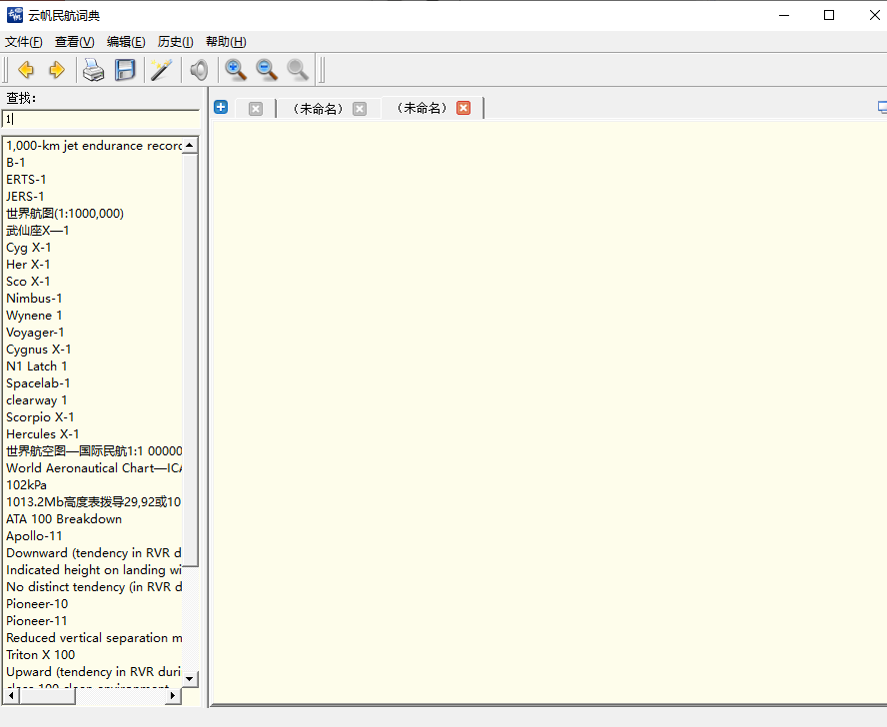Close the active tab with red X

point(463,108)
